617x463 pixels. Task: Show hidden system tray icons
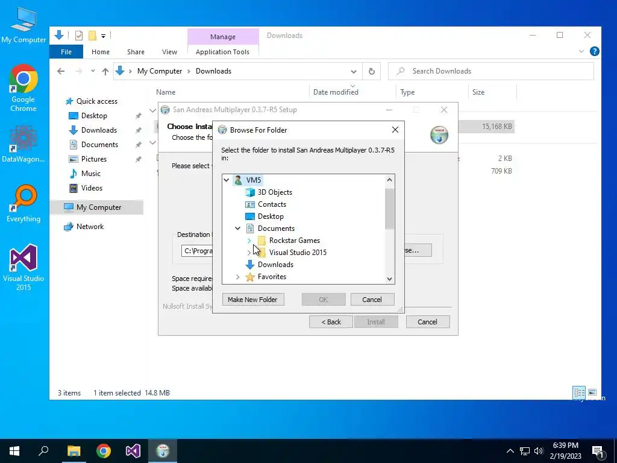(x=510, y=451)
